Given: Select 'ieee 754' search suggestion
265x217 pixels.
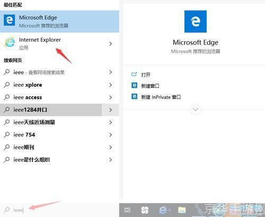Looking at the screenshot, I should 51,135.
